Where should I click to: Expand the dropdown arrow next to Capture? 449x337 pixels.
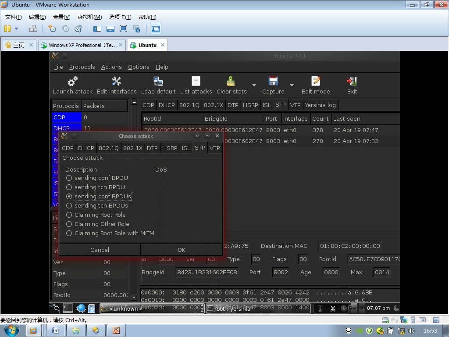click(292, 85)
